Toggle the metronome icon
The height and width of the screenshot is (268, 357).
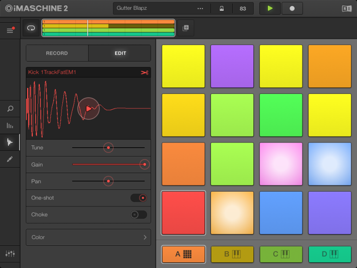(222, 9)
